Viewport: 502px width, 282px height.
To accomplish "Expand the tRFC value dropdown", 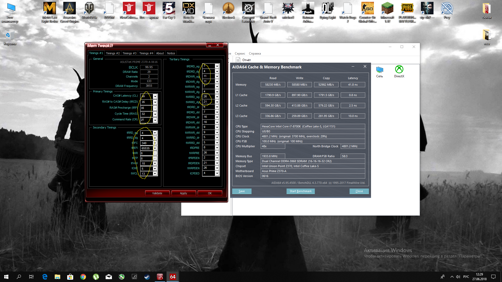I will coord(155,143).
